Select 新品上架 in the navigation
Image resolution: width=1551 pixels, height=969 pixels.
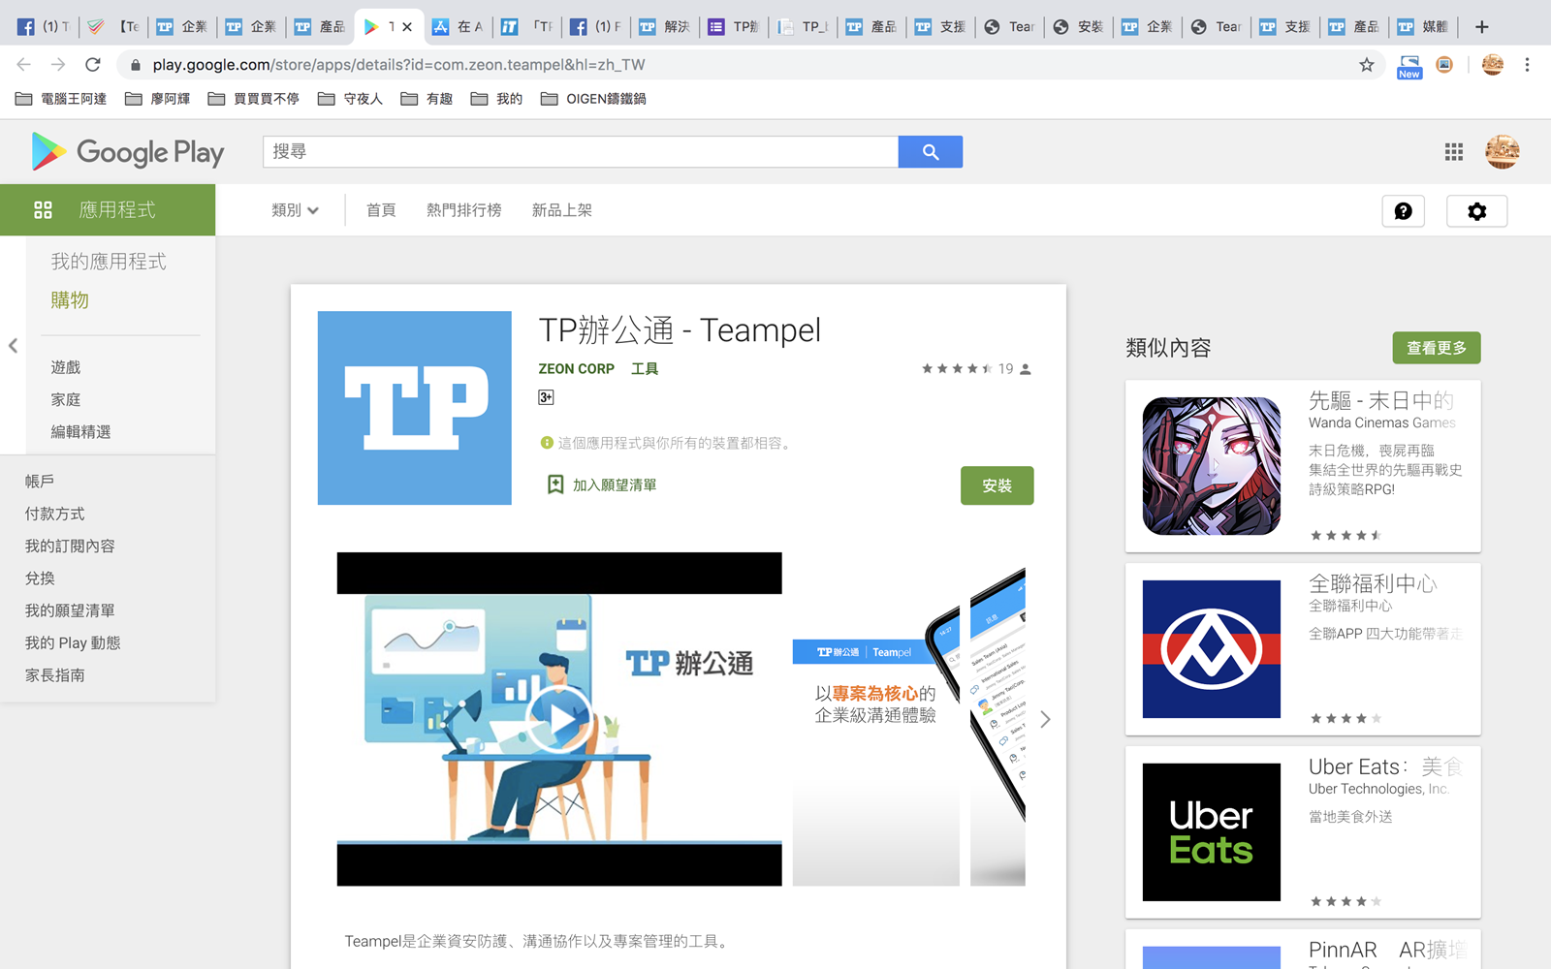coord(561,210)
